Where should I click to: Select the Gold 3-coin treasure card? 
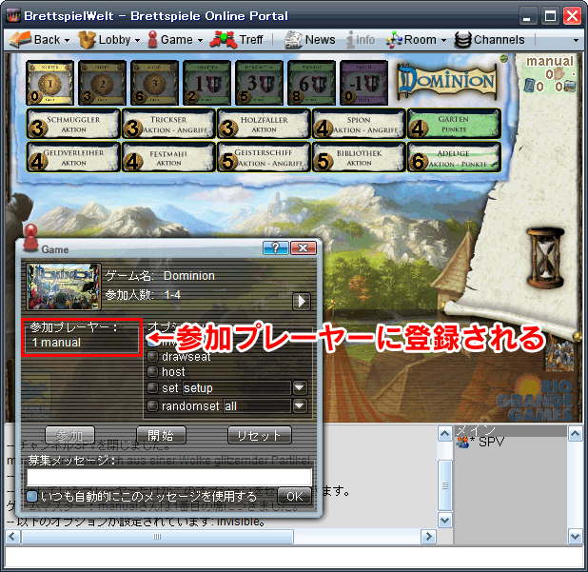[x=154, y=83]
